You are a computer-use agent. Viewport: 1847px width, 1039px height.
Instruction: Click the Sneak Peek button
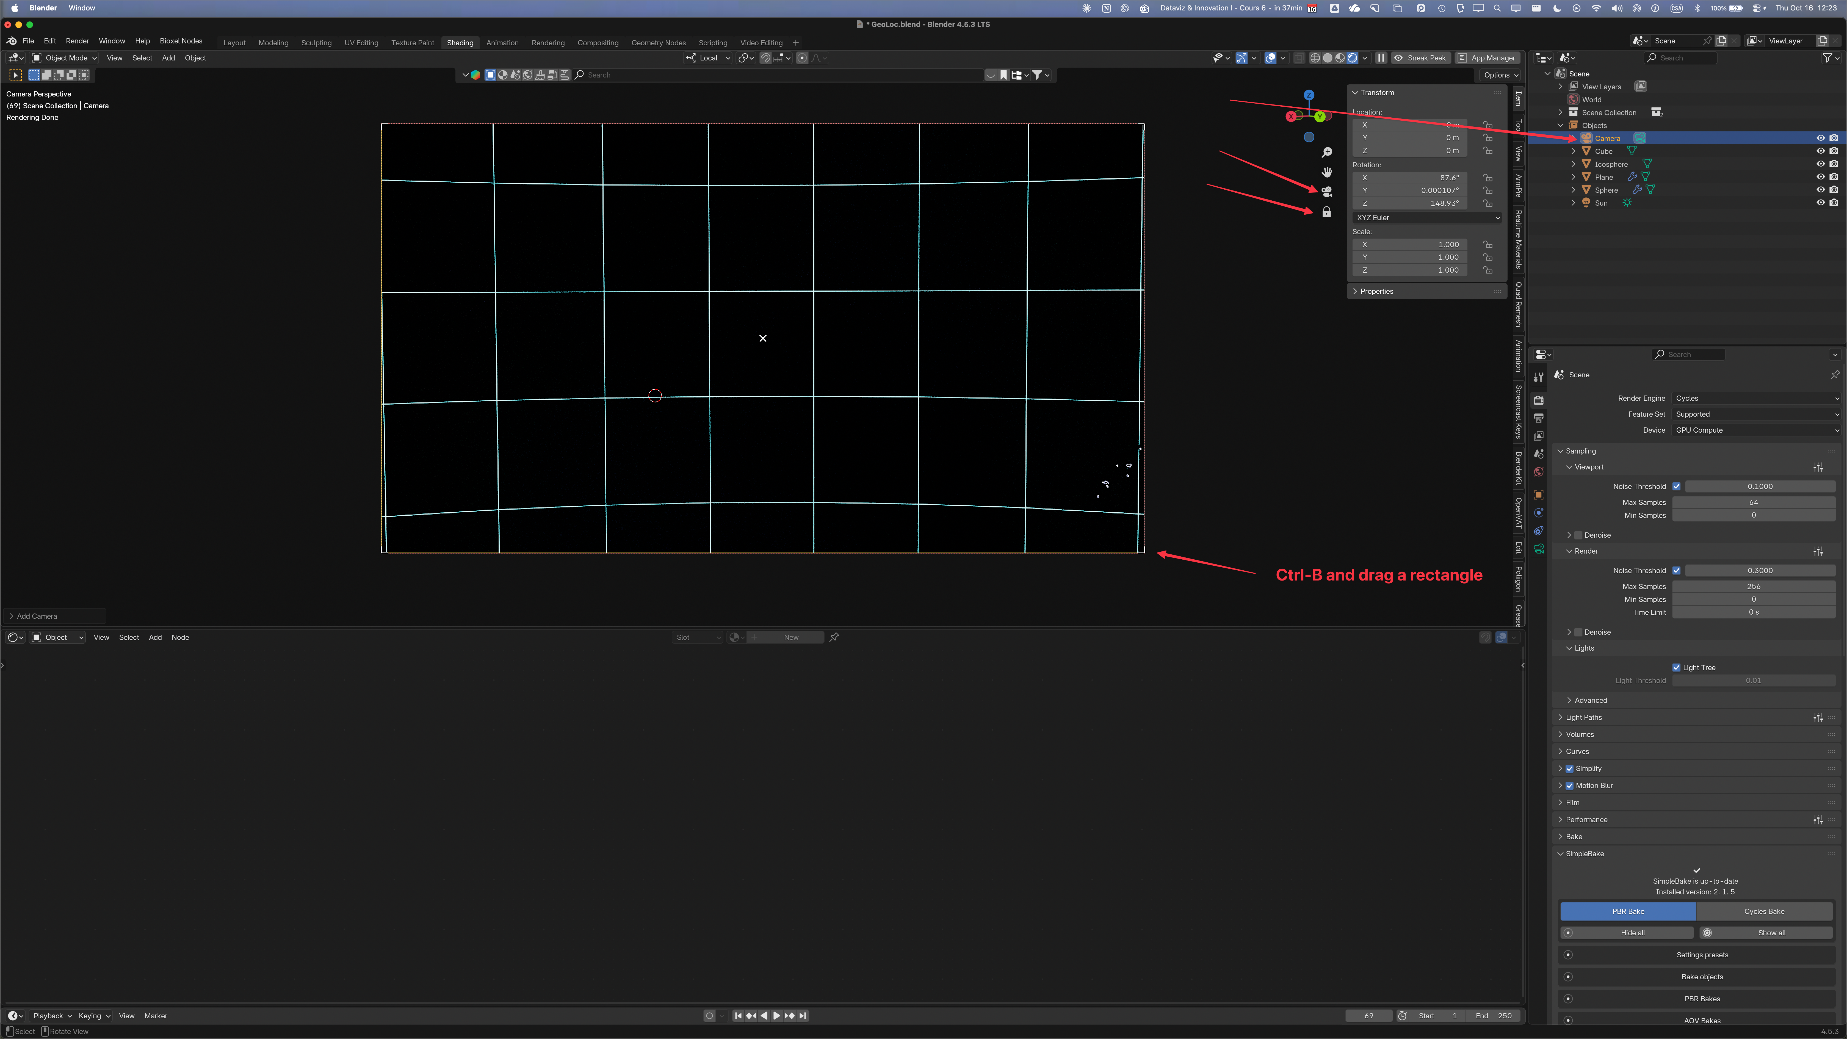[1420, 58]
